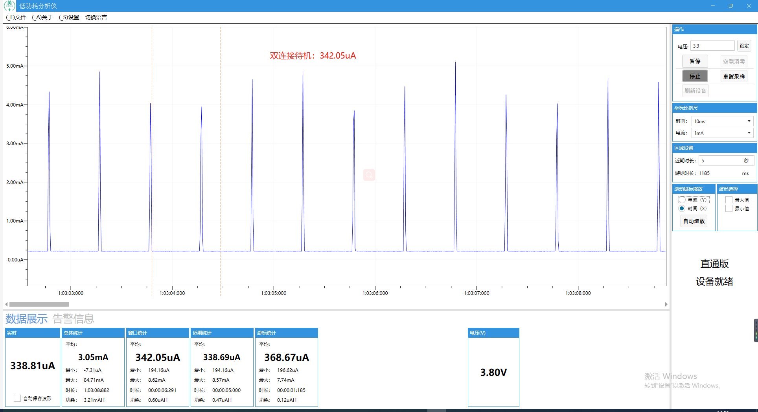Click the 5.00mA axis label
This screenshot has height=412, width=758.
pyautogui.click(x=15, y=66)
